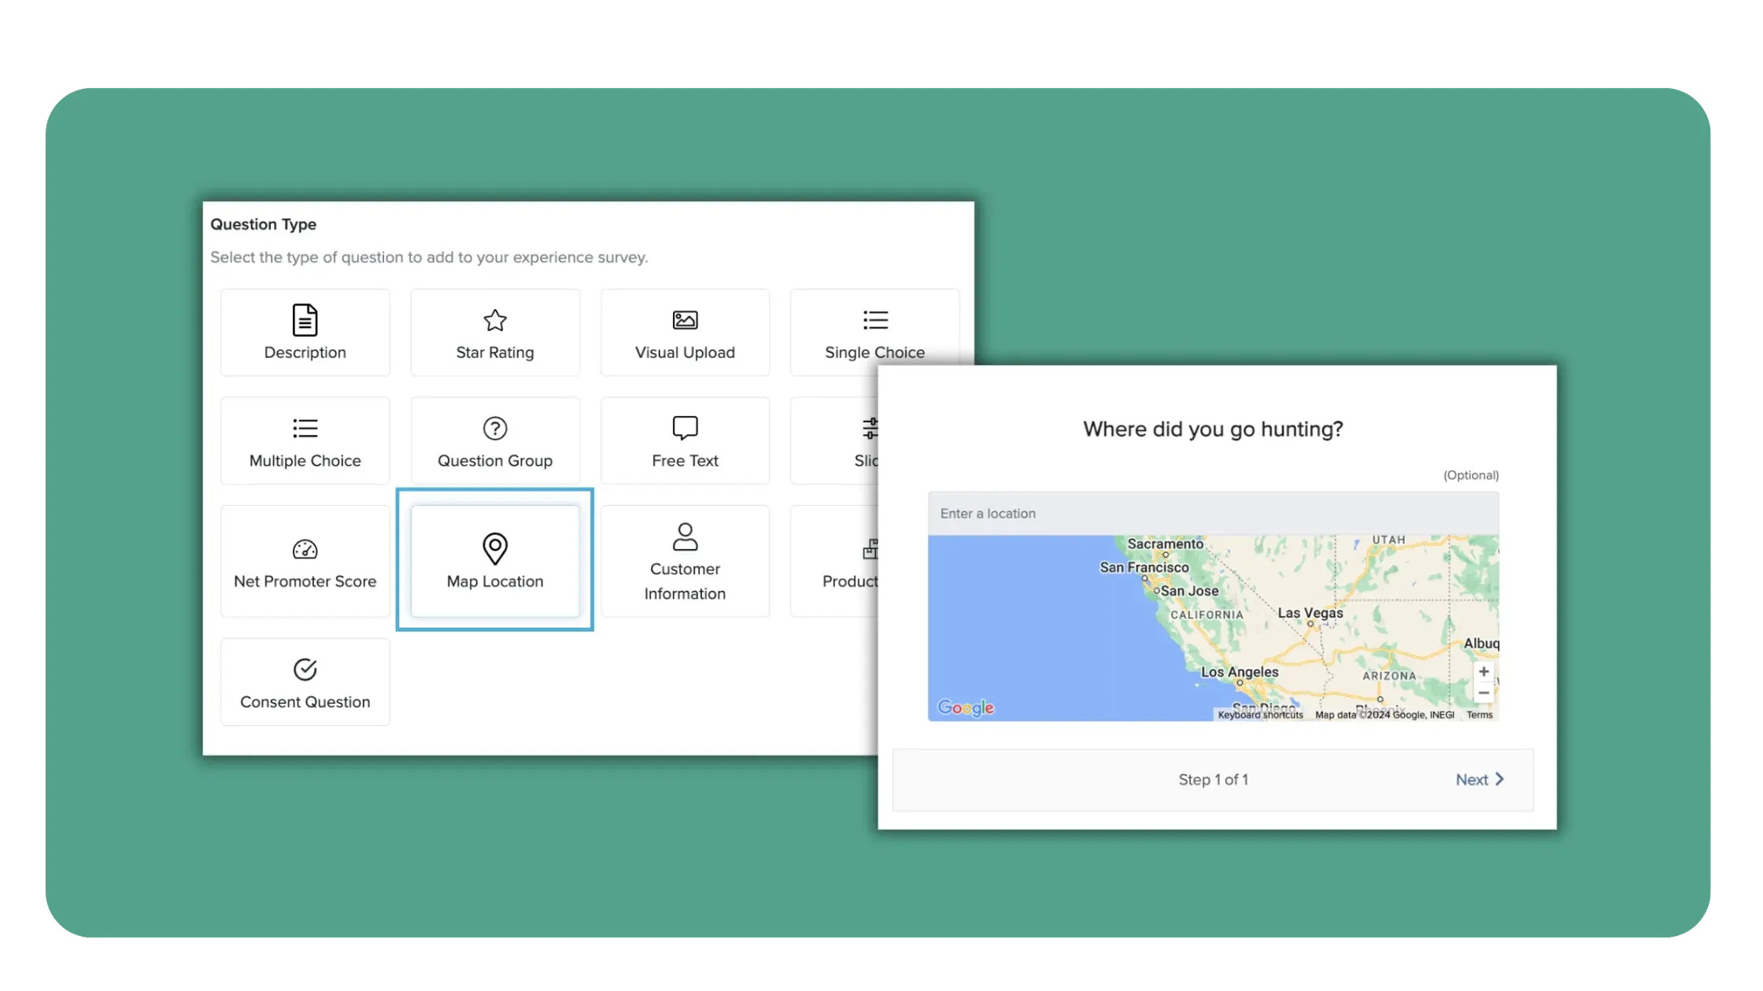The image size is (1763, 991).
Task: Choose the Customer Information question type
Action: pos(685,562)
